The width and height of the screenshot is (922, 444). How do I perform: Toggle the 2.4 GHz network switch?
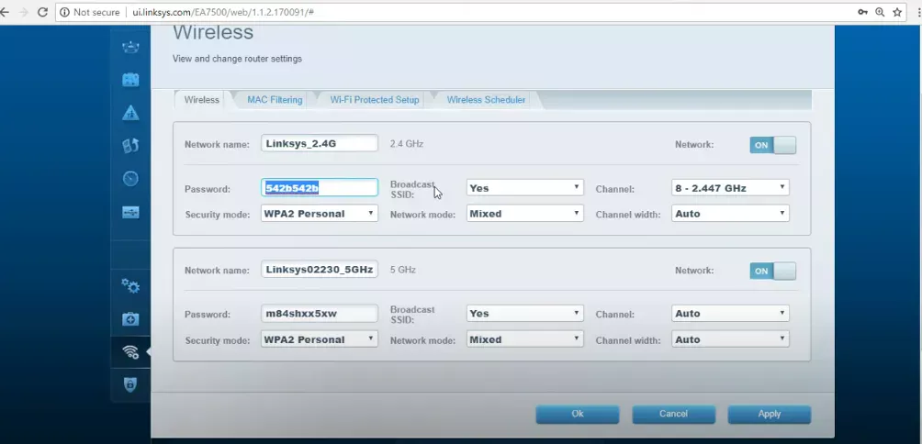(x=772, y=145)
